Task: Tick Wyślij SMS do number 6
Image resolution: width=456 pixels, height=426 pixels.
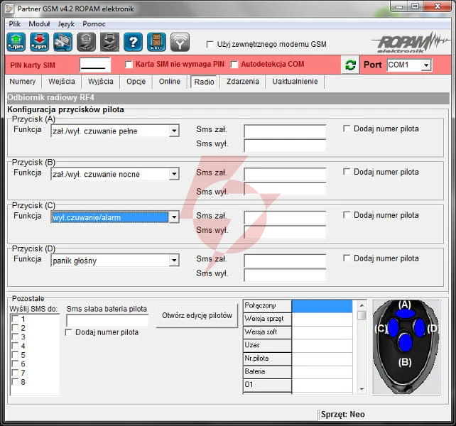Action: (14, 364)
